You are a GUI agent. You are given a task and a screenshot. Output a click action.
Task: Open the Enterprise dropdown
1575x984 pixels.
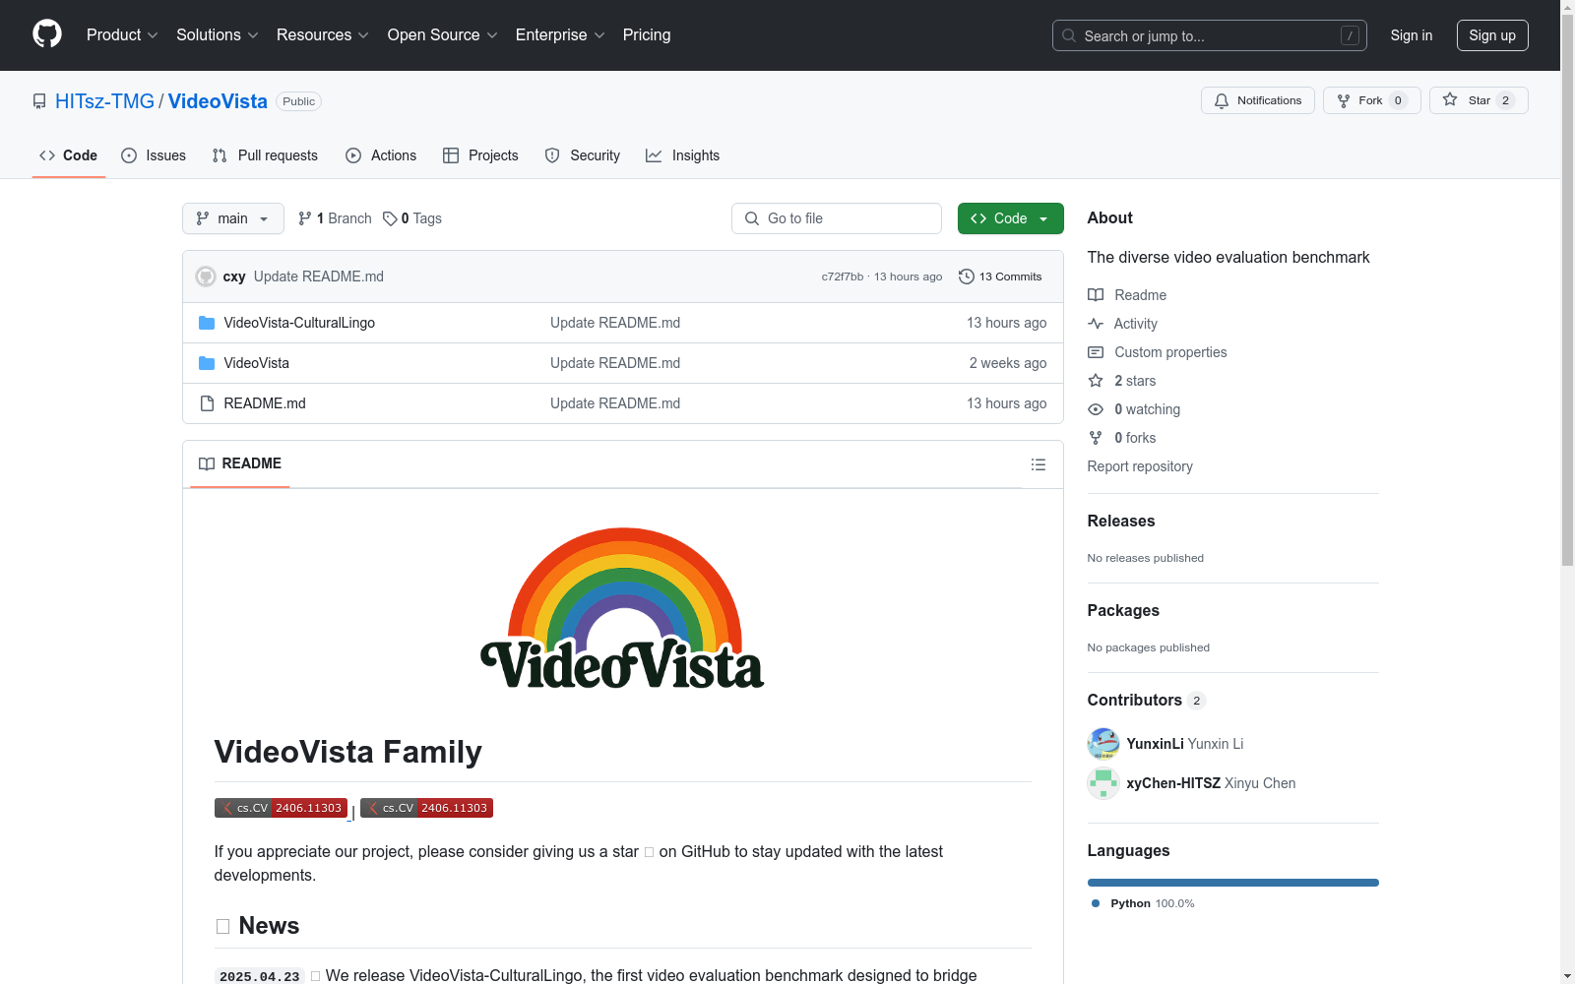click(560, 34)
